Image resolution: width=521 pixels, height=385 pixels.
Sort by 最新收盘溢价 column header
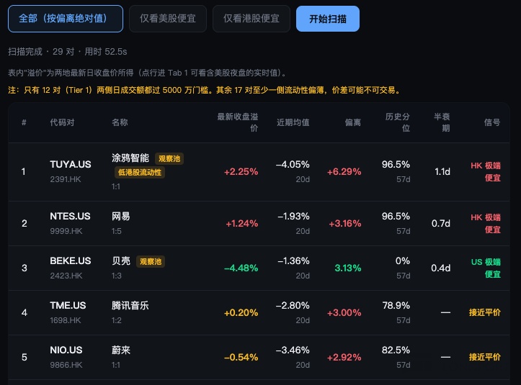coord(238,122)
